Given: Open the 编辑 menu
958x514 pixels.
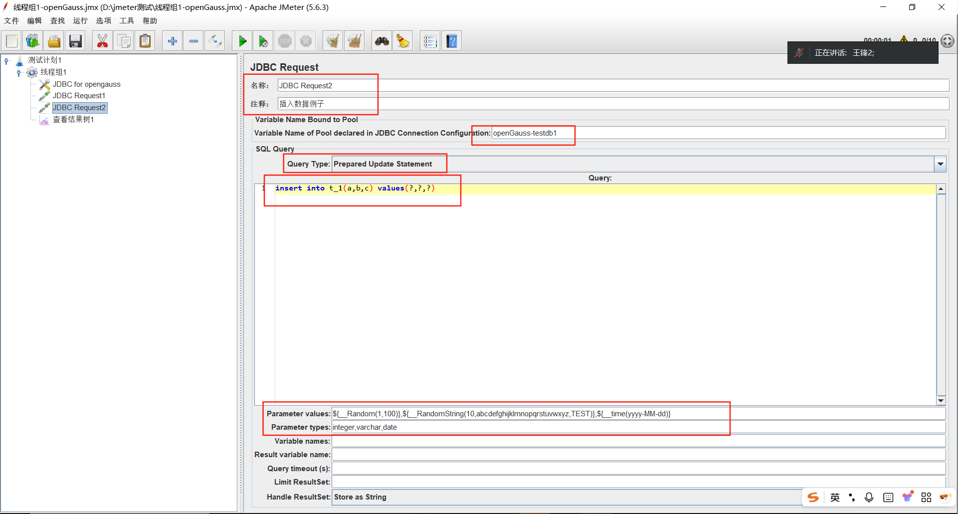Looking at the screenshot, I should pos(34,21).
